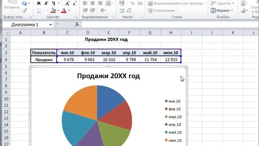
Task: Toggle bold formatting (Ж)
Action: click(x=39, y=3)
